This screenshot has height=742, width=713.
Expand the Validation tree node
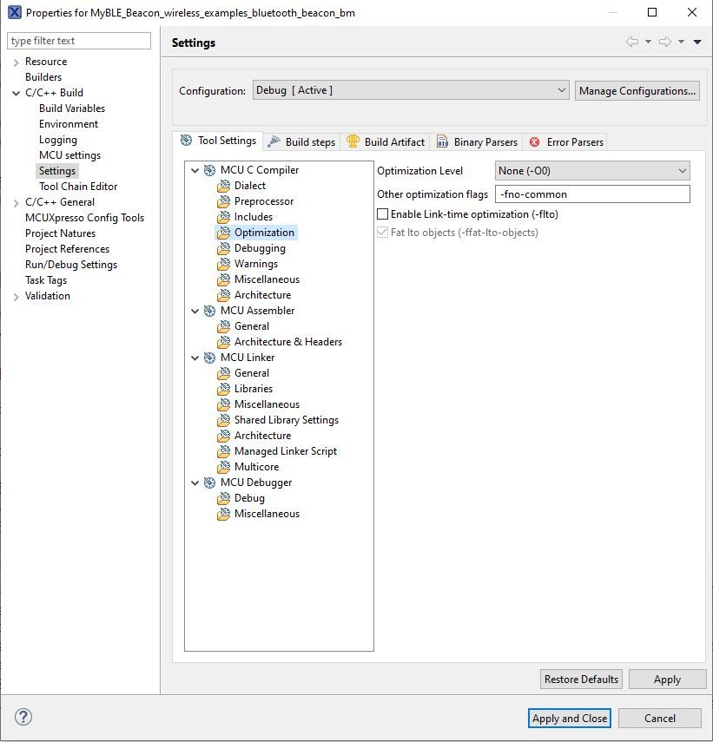click(17, 296)
